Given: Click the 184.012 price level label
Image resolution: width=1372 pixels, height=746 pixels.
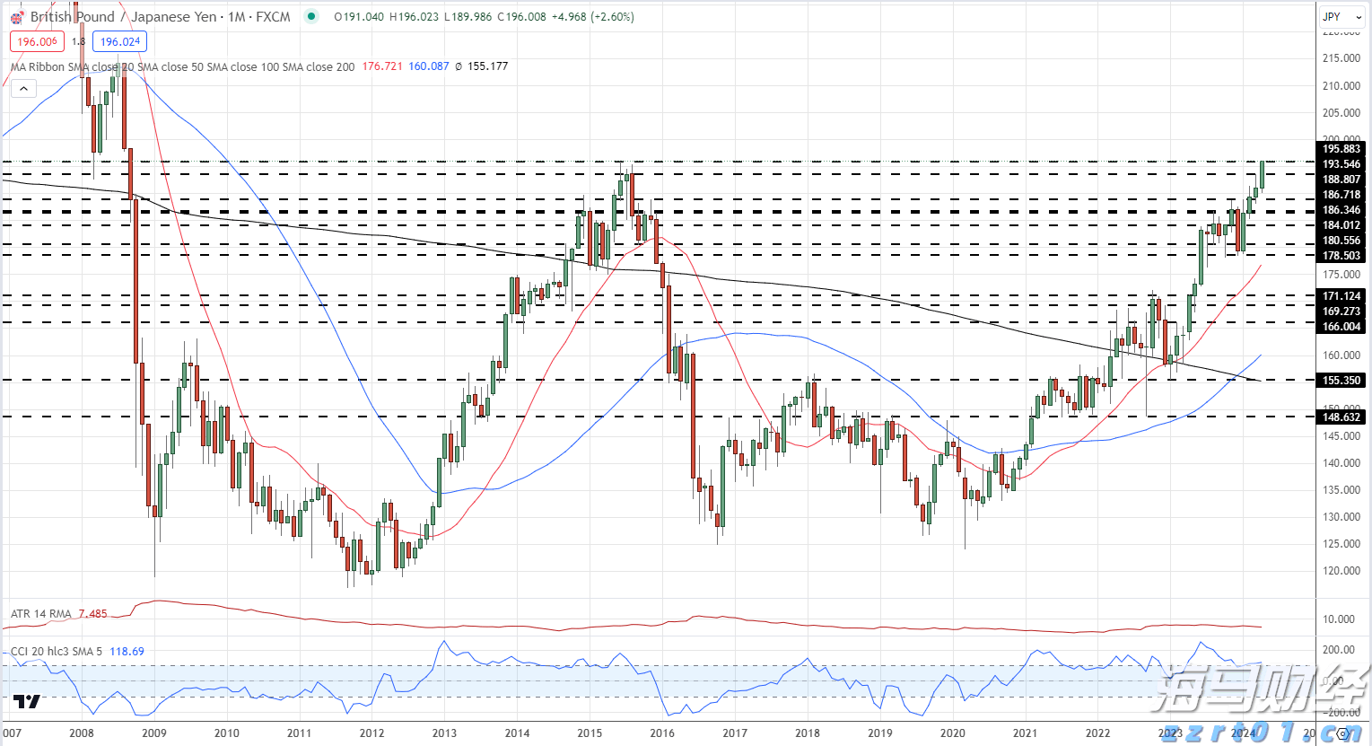Looking at the screenshot, I should 1341,225.
